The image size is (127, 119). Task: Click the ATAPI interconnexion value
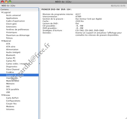coord(78,16)
